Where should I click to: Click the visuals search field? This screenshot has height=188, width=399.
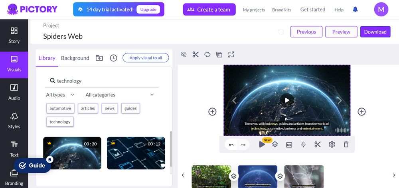(x=102, y=81)
